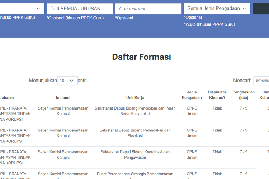Click the Cari instansi search field
This screenshot has height=179, width=269.
click(148, 9)
